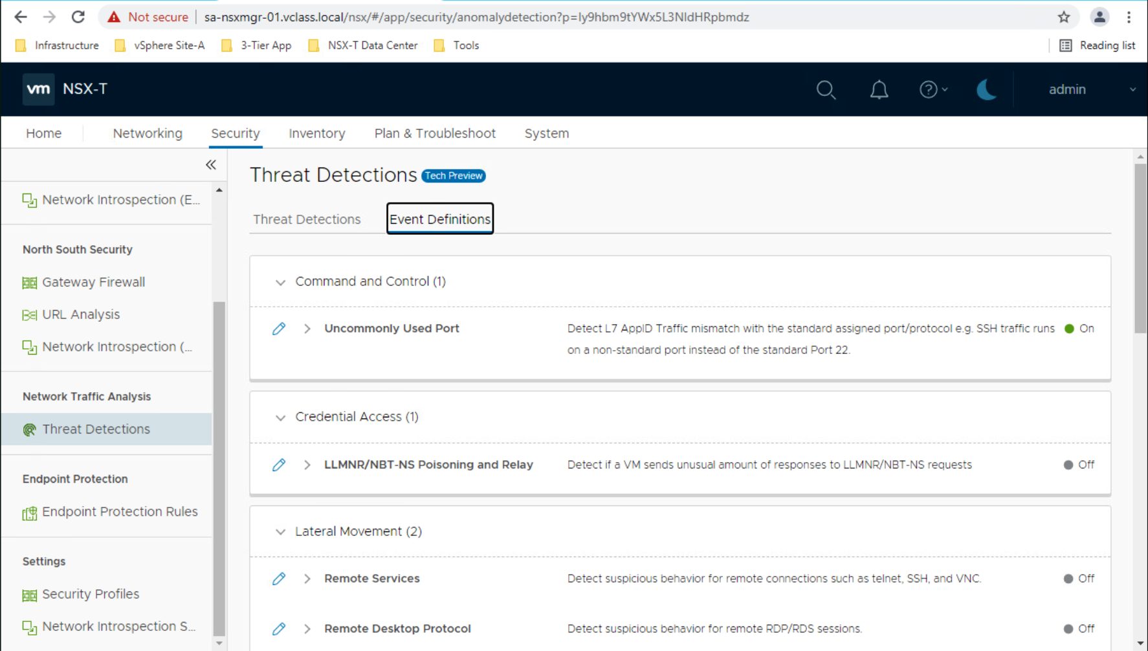This screenshot has width=1148, height=651.
Task: Expand Uncommonly Used Port row
Action: pos(307,329)
